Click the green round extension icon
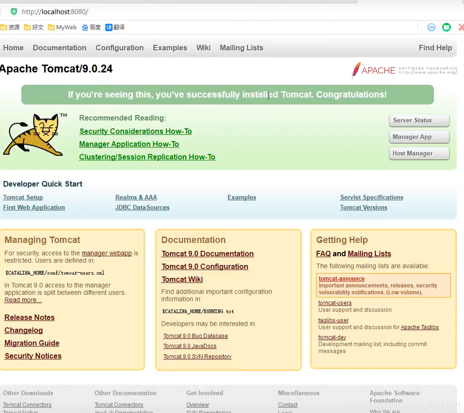The image size is (464, 413). click(x=447, y=28)
